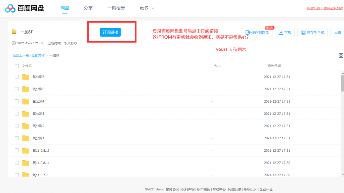Click the Baidu Netdisk logo
Image resolution: width=344 pixels, height=193 pixels.
tap(24, 8)
